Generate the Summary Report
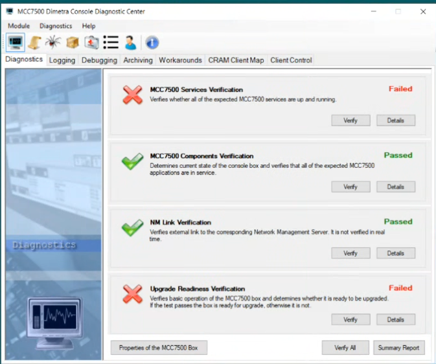Viewport: 436px width, 364px height. (398, 348)
